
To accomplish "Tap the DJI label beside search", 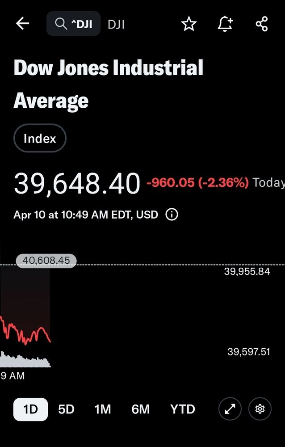I will [x=116, y=24].
